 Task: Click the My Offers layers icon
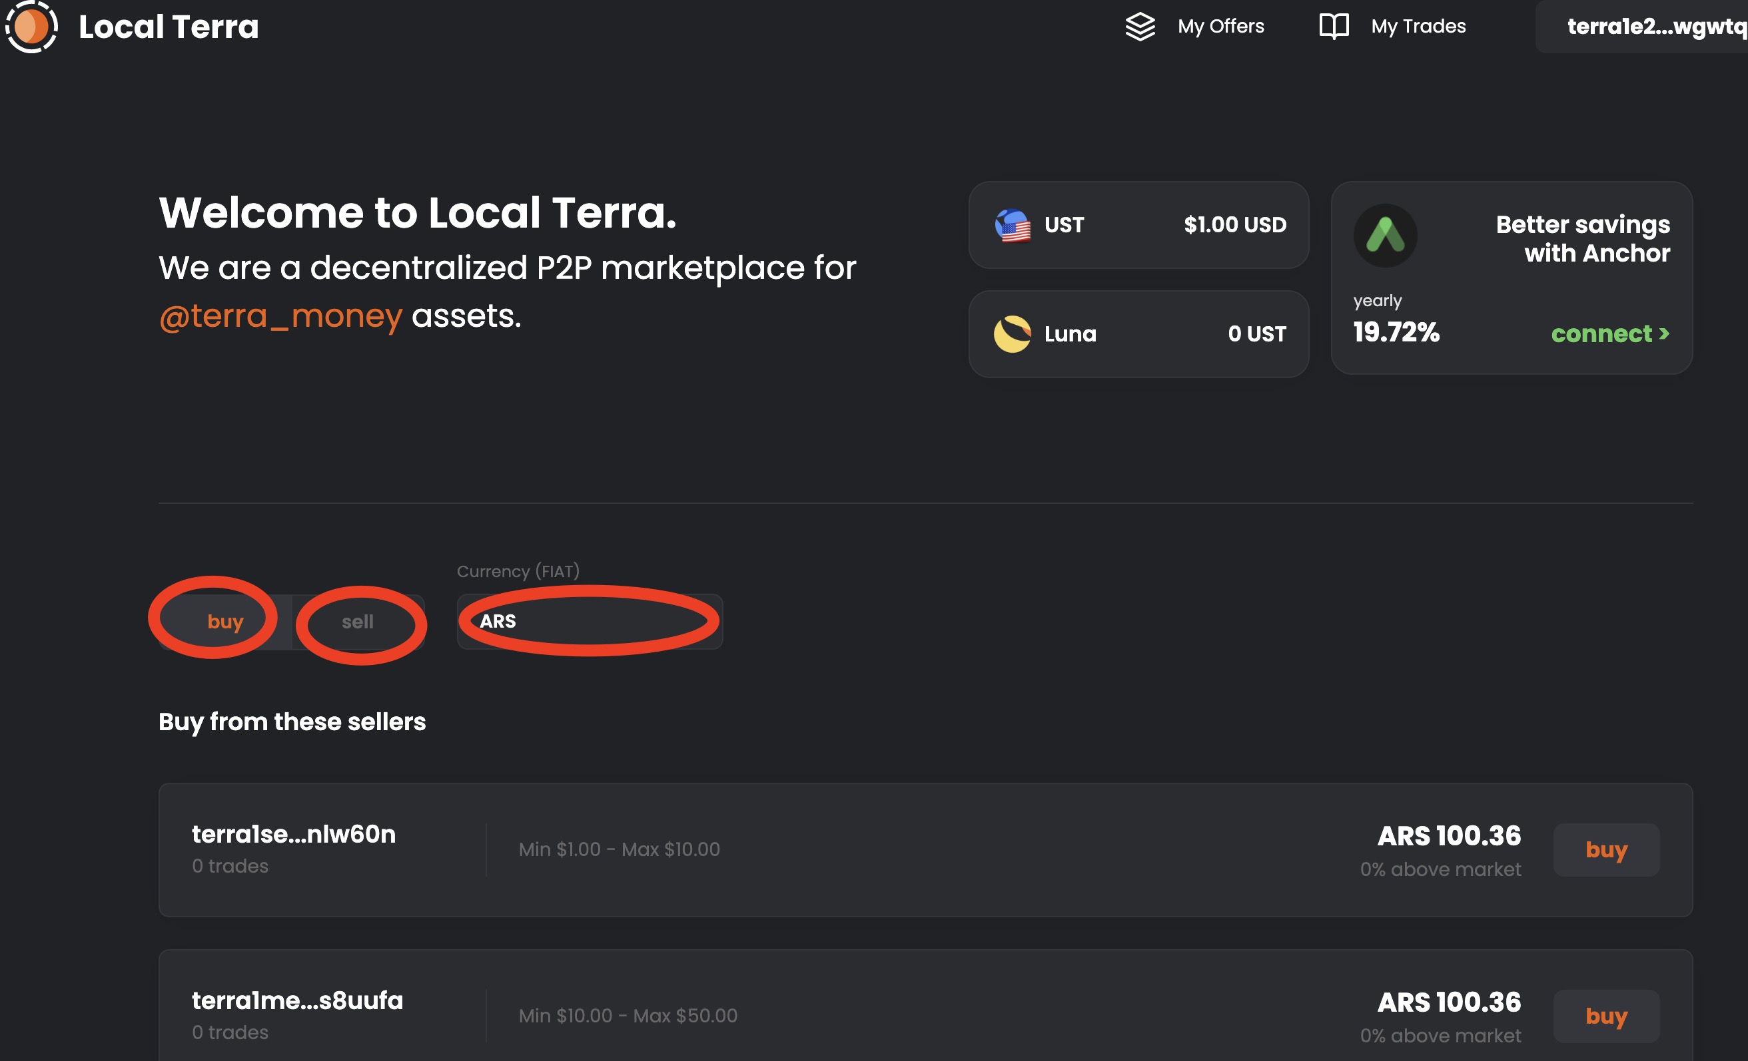tap(1140, 27)
